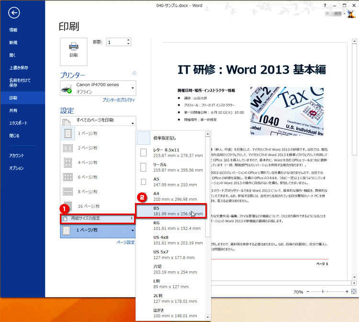Click 閉じる in the sidebar
Viewport: 359px width, 322px height.
click(x=22, y=136)
